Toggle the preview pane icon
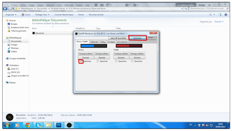The image size is (232, 131). tap(220, 15)
